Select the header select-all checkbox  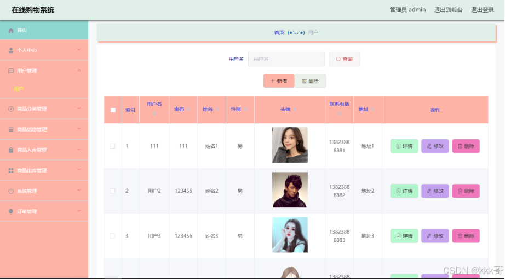(113, 110)
